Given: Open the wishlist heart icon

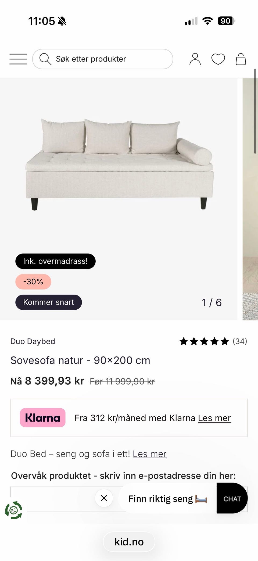Looking at the screenshot, I should tap(218, 59).
